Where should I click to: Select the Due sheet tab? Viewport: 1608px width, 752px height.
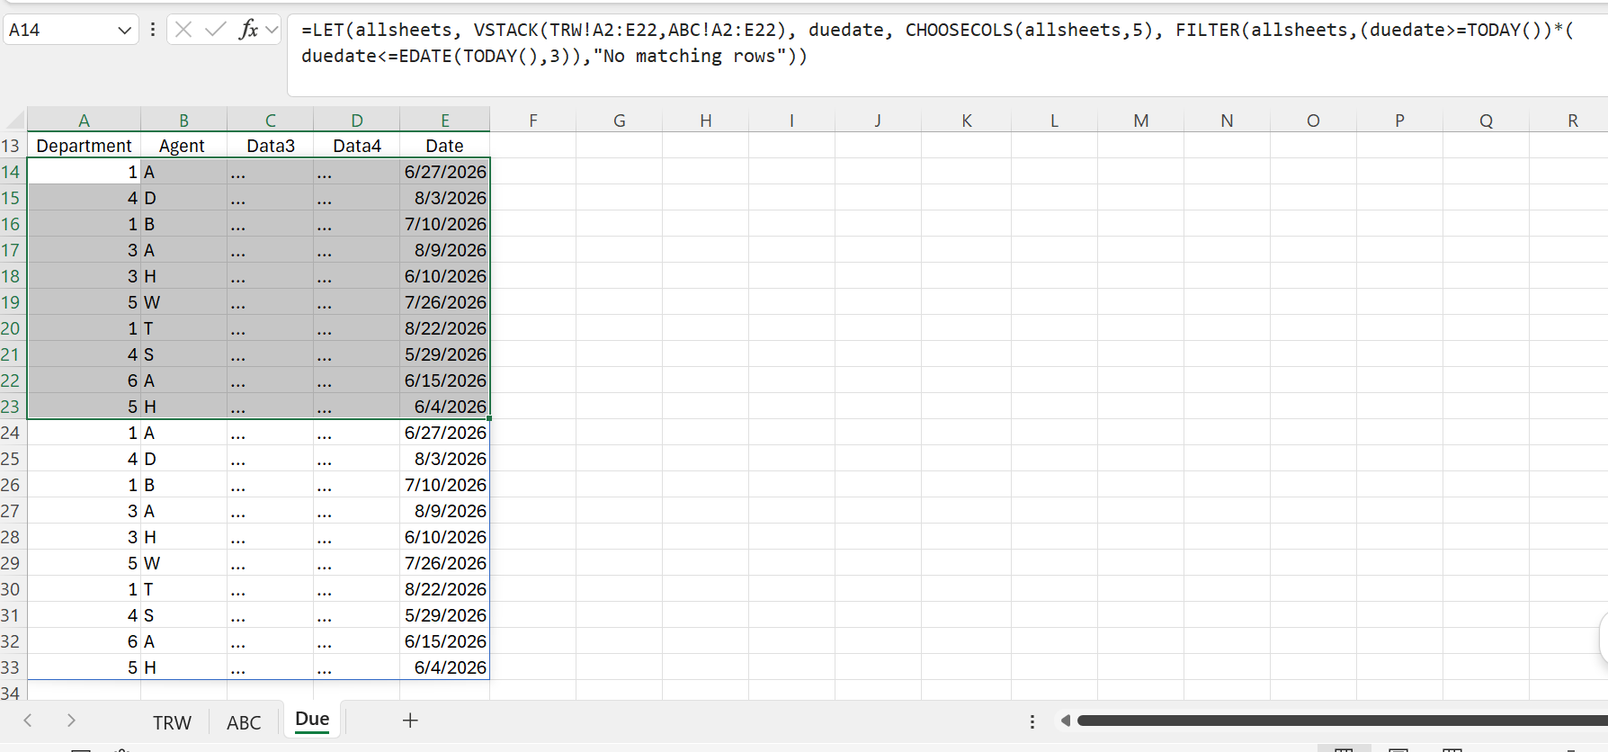pyautogui.click(x=312, y=720)
